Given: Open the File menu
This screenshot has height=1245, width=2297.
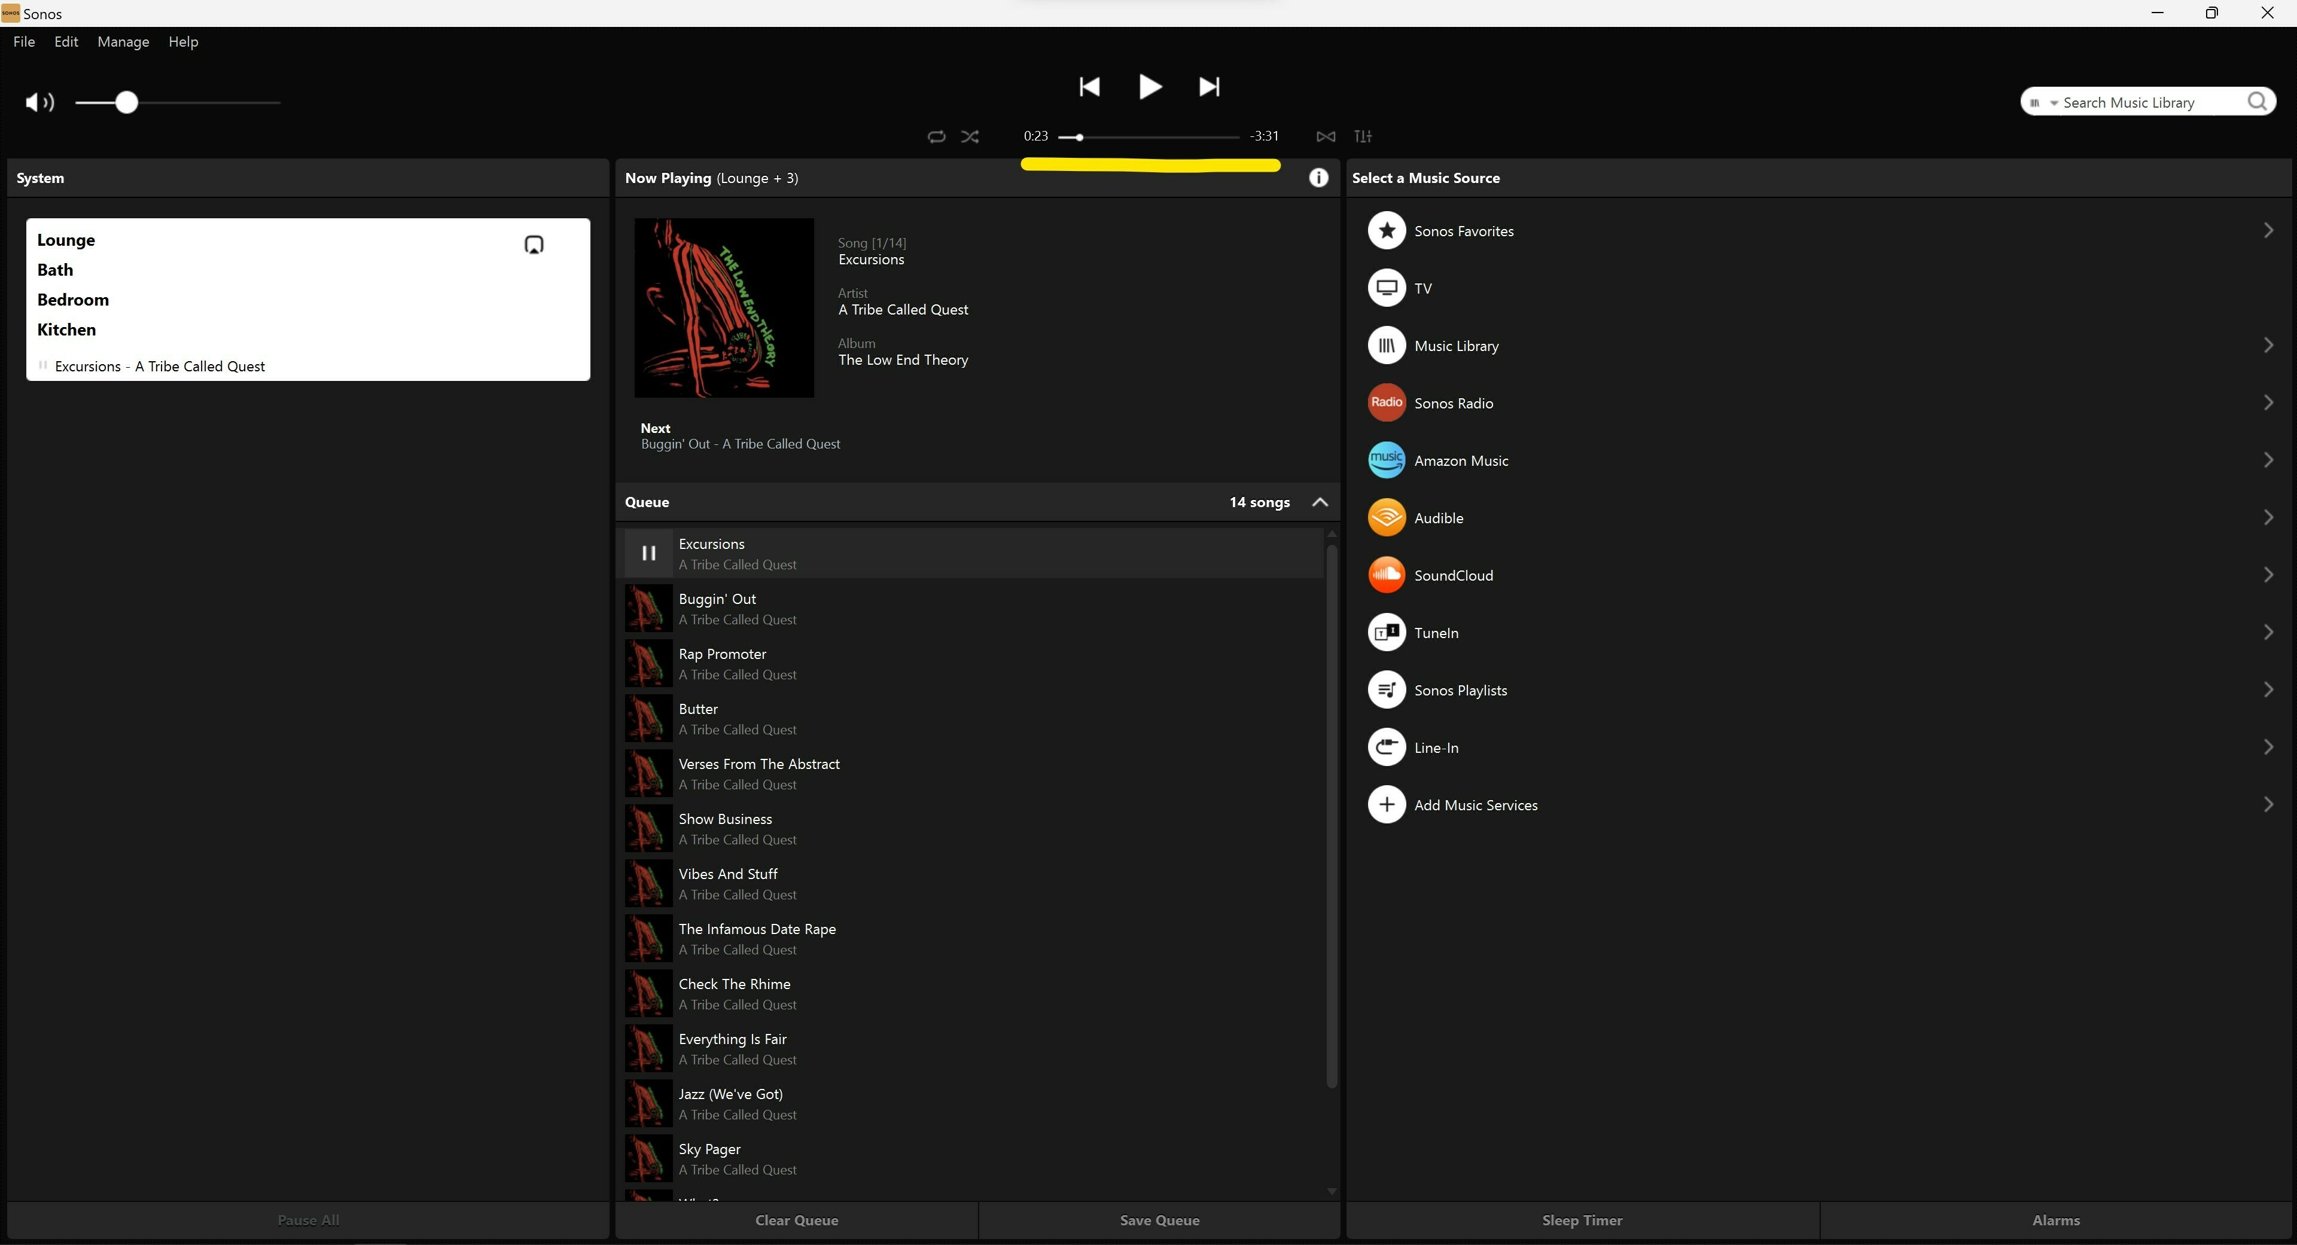Looking at the screenshot, I should [x=24, y=42].
